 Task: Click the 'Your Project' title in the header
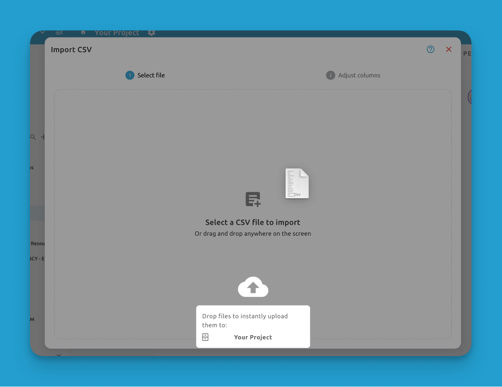pyautogui.click(x=117, y=33)
